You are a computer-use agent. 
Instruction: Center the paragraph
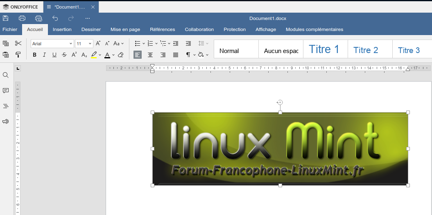pos(150,55)
